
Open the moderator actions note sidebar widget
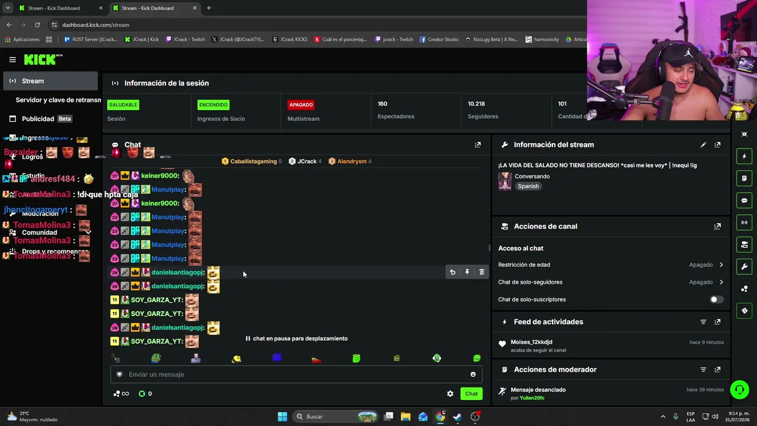(x=745, y=178)
